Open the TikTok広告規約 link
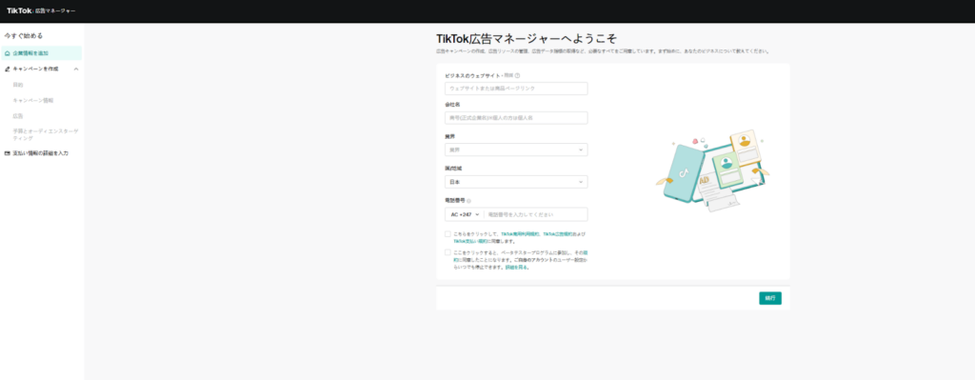Image resolution: width=975 pixels, height=380 pixels. click(x=559, y=234)
